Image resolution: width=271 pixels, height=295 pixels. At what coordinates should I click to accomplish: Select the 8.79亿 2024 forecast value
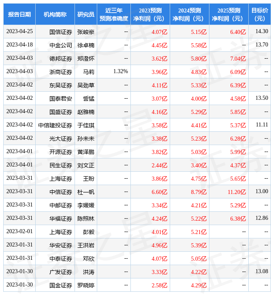pyautogui.click(x=198, y=192)
